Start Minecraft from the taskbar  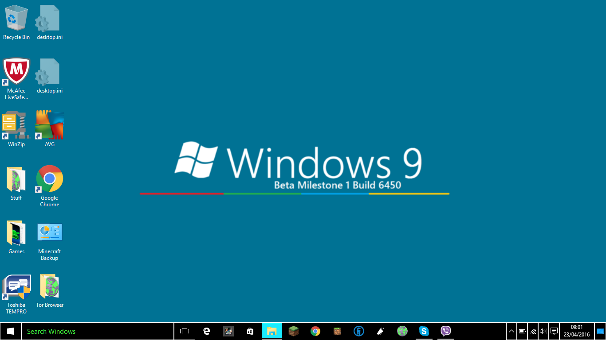tap(293, 331)
